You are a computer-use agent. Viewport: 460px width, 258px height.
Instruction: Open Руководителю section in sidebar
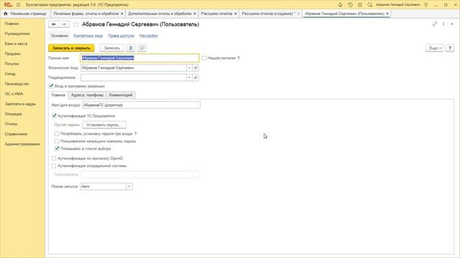point(17,34)
